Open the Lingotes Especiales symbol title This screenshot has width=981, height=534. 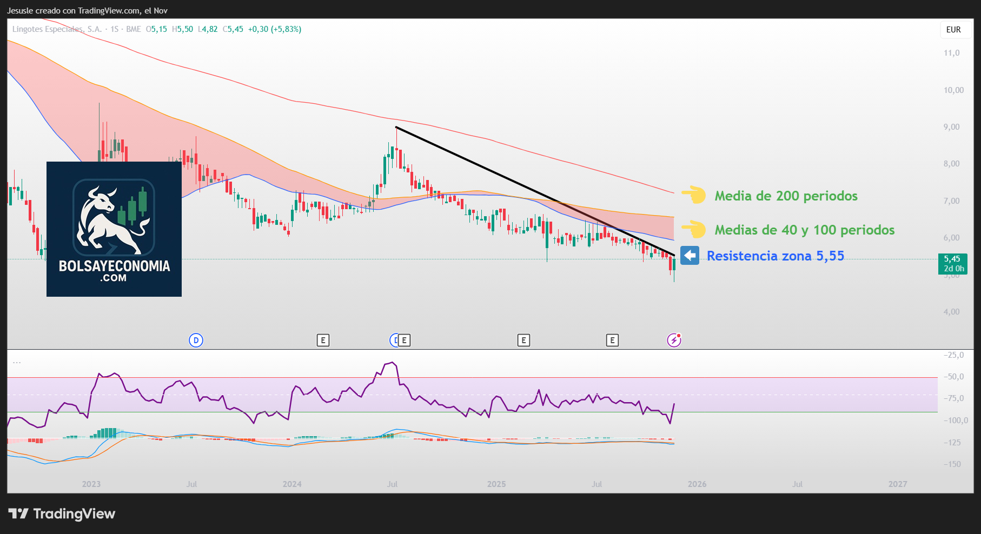(x=57, y=29)
